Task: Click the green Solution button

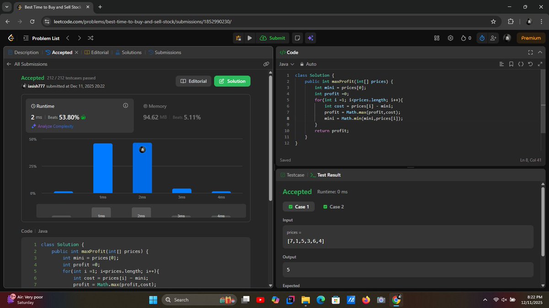Action: [232, 81]
